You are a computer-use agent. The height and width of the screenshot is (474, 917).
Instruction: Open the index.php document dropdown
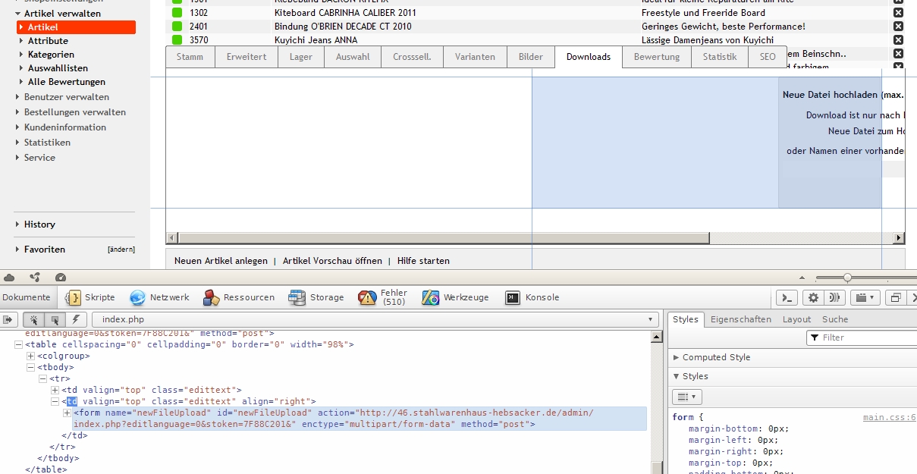(650, 319)
